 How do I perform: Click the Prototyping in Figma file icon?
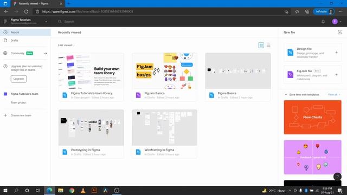65,152
